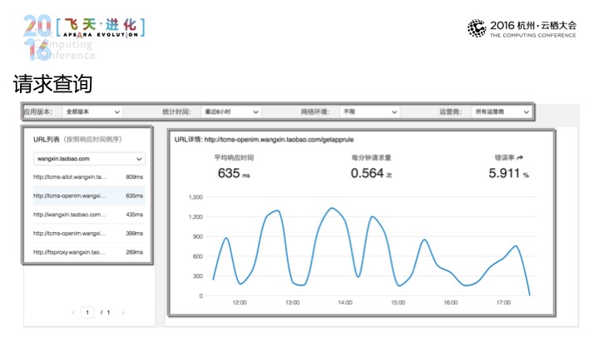599x337 pixels.
Task: Click the 5.911 % error rate value
Action: coord(509,173)
